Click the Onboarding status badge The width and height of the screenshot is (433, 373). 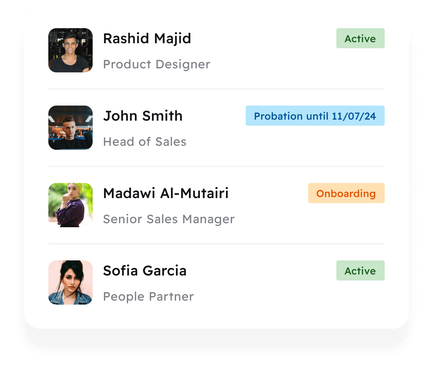(346, 193)
